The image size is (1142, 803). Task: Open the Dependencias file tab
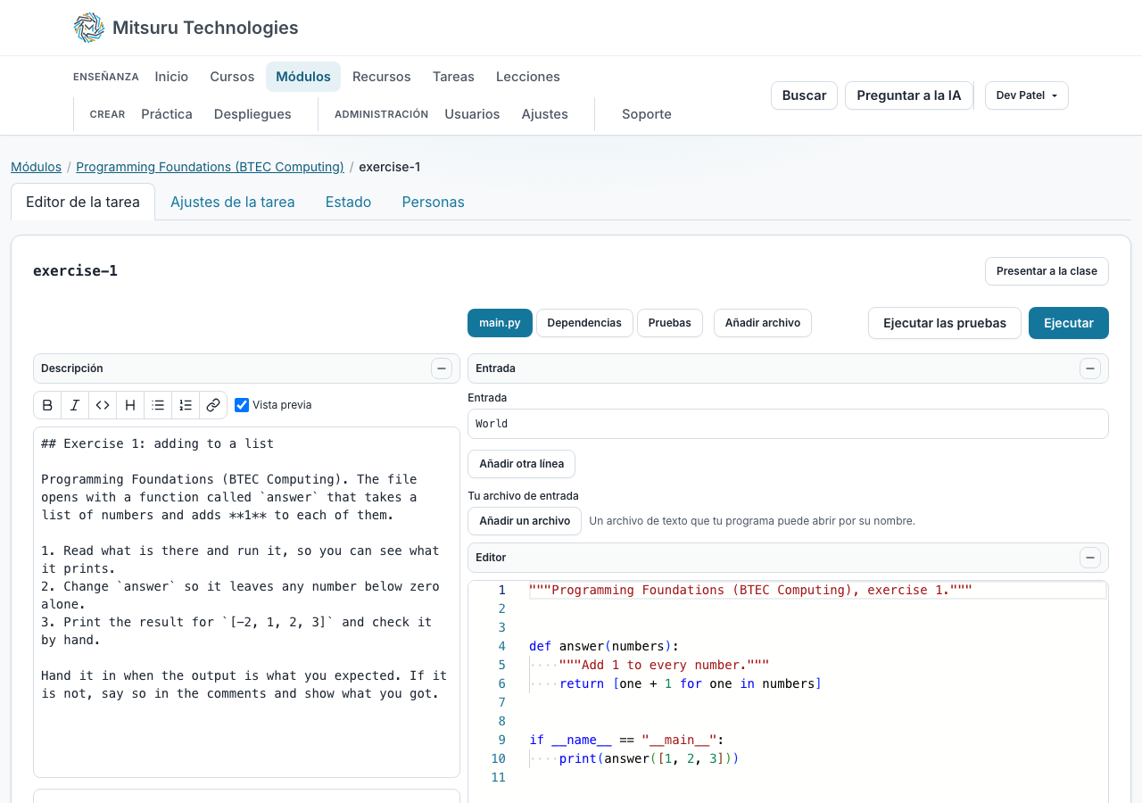pyautogui.click(x=584, y=323)
